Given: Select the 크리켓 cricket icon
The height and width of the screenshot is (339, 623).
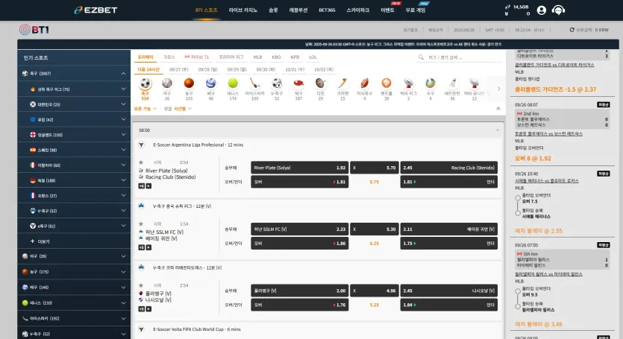Looking at the screenshot, I should click(x=342, y=83).
